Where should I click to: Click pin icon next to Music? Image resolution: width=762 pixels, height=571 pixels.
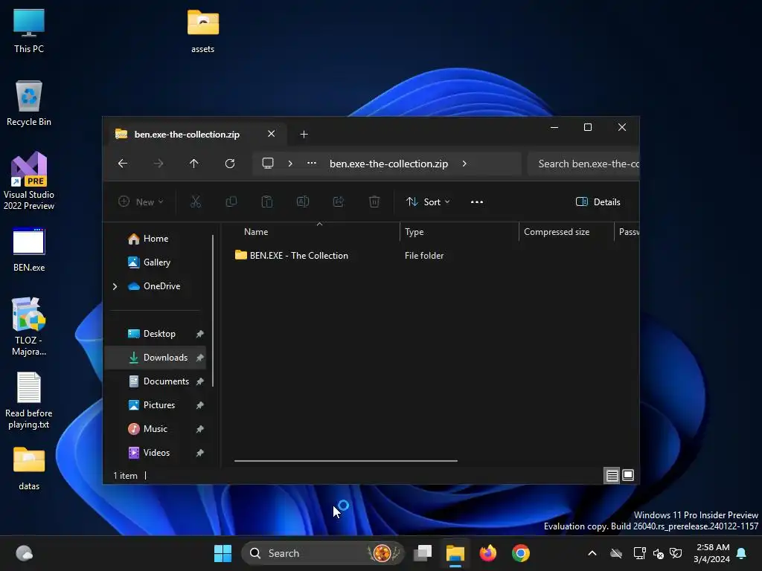[x=199, y=429]
